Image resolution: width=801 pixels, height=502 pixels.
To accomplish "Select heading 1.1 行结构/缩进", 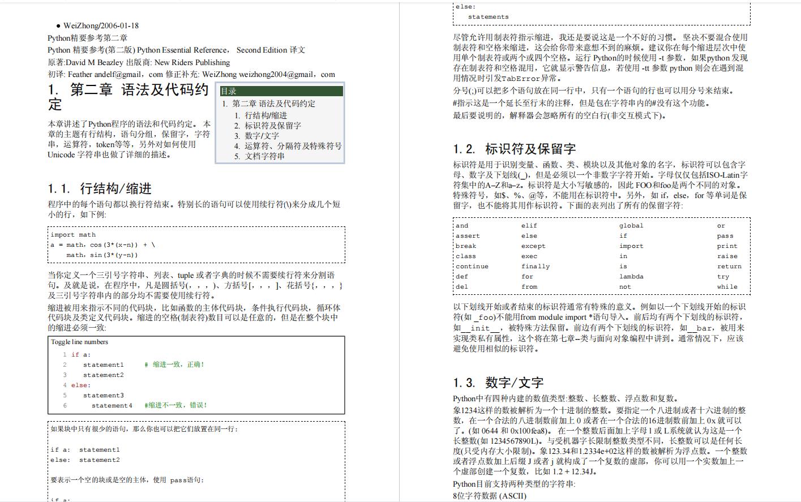I will click(100, 188).
